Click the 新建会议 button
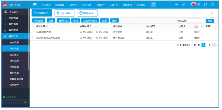 click(42, 13)
